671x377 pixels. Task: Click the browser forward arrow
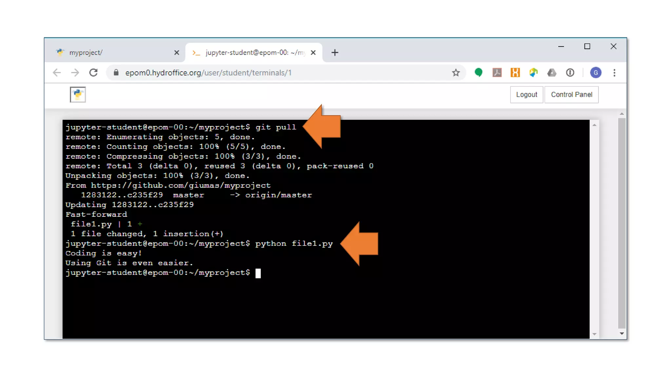click(75, 73)
